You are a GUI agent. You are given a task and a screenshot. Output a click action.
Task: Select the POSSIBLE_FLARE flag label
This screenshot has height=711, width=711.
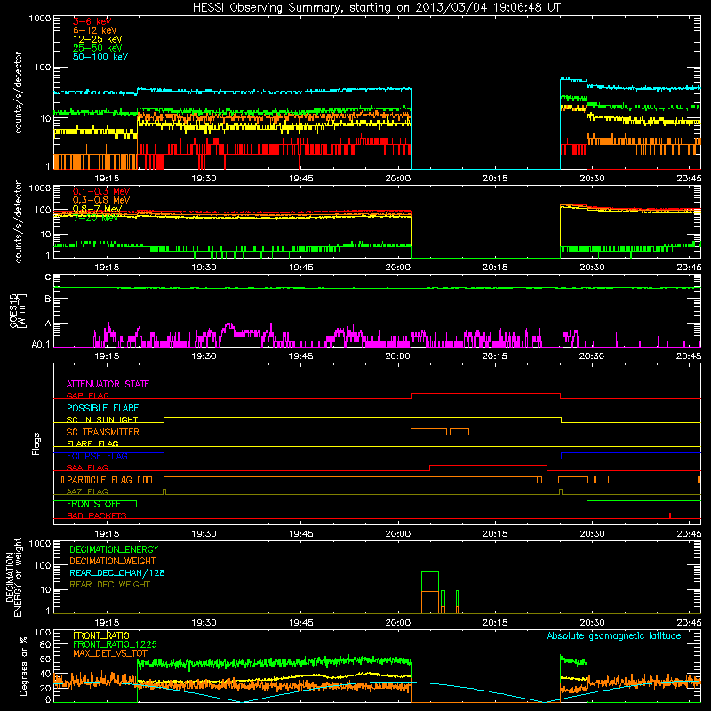[x=102, y=408]
